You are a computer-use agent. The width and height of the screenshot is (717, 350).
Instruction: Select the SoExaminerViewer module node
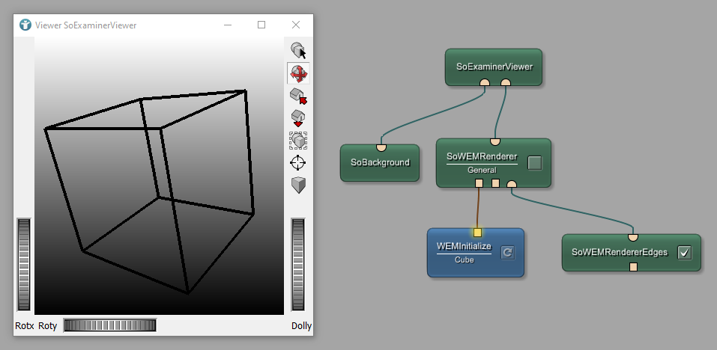tap(494, 66)
